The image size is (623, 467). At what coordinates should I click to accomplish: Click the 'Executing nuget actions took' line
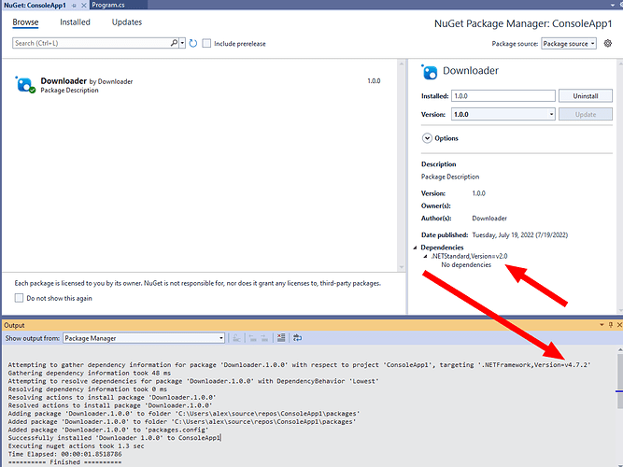pos(76,446)
